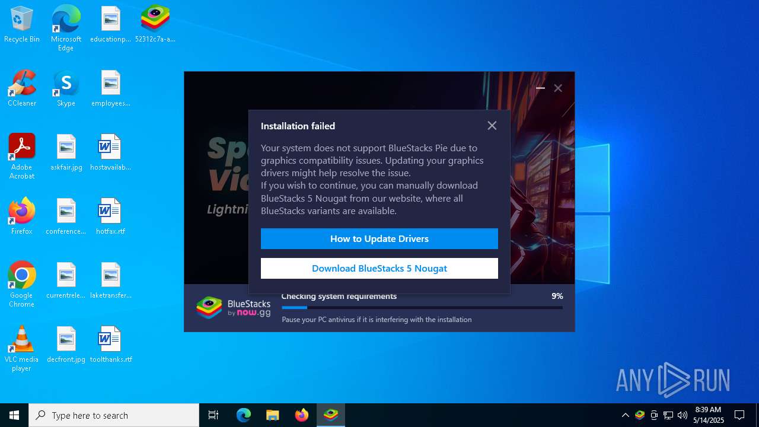The width and height of the screenshot is (759, 427).
Task: Open Skype desktop shortcut
Action: point(66,88)
